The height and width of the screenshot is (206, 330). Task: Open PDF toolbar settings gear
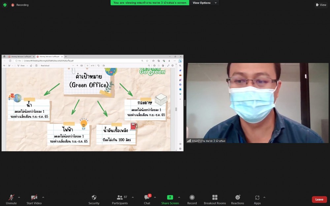(173, 66)
